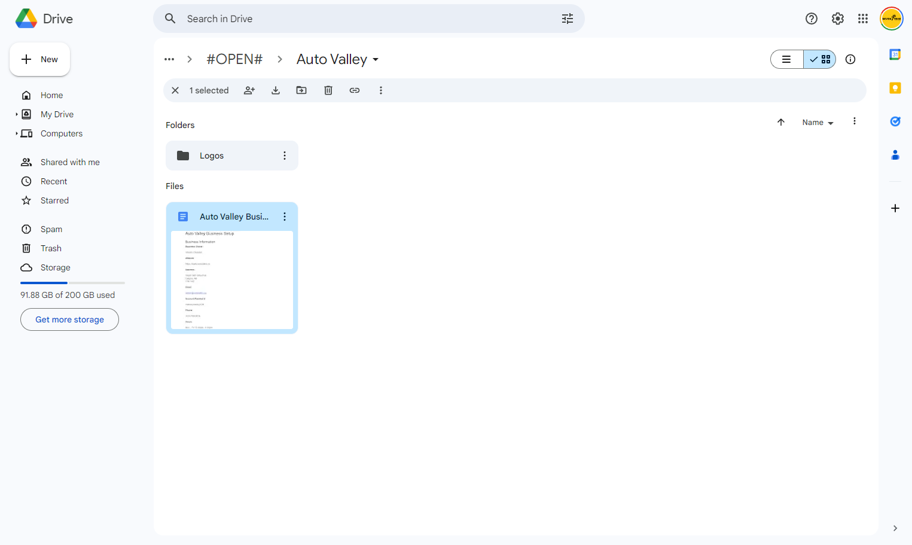This screenshot has height=545, width=912.
Task: Open Google Calendar side panel
Action: 895,54
